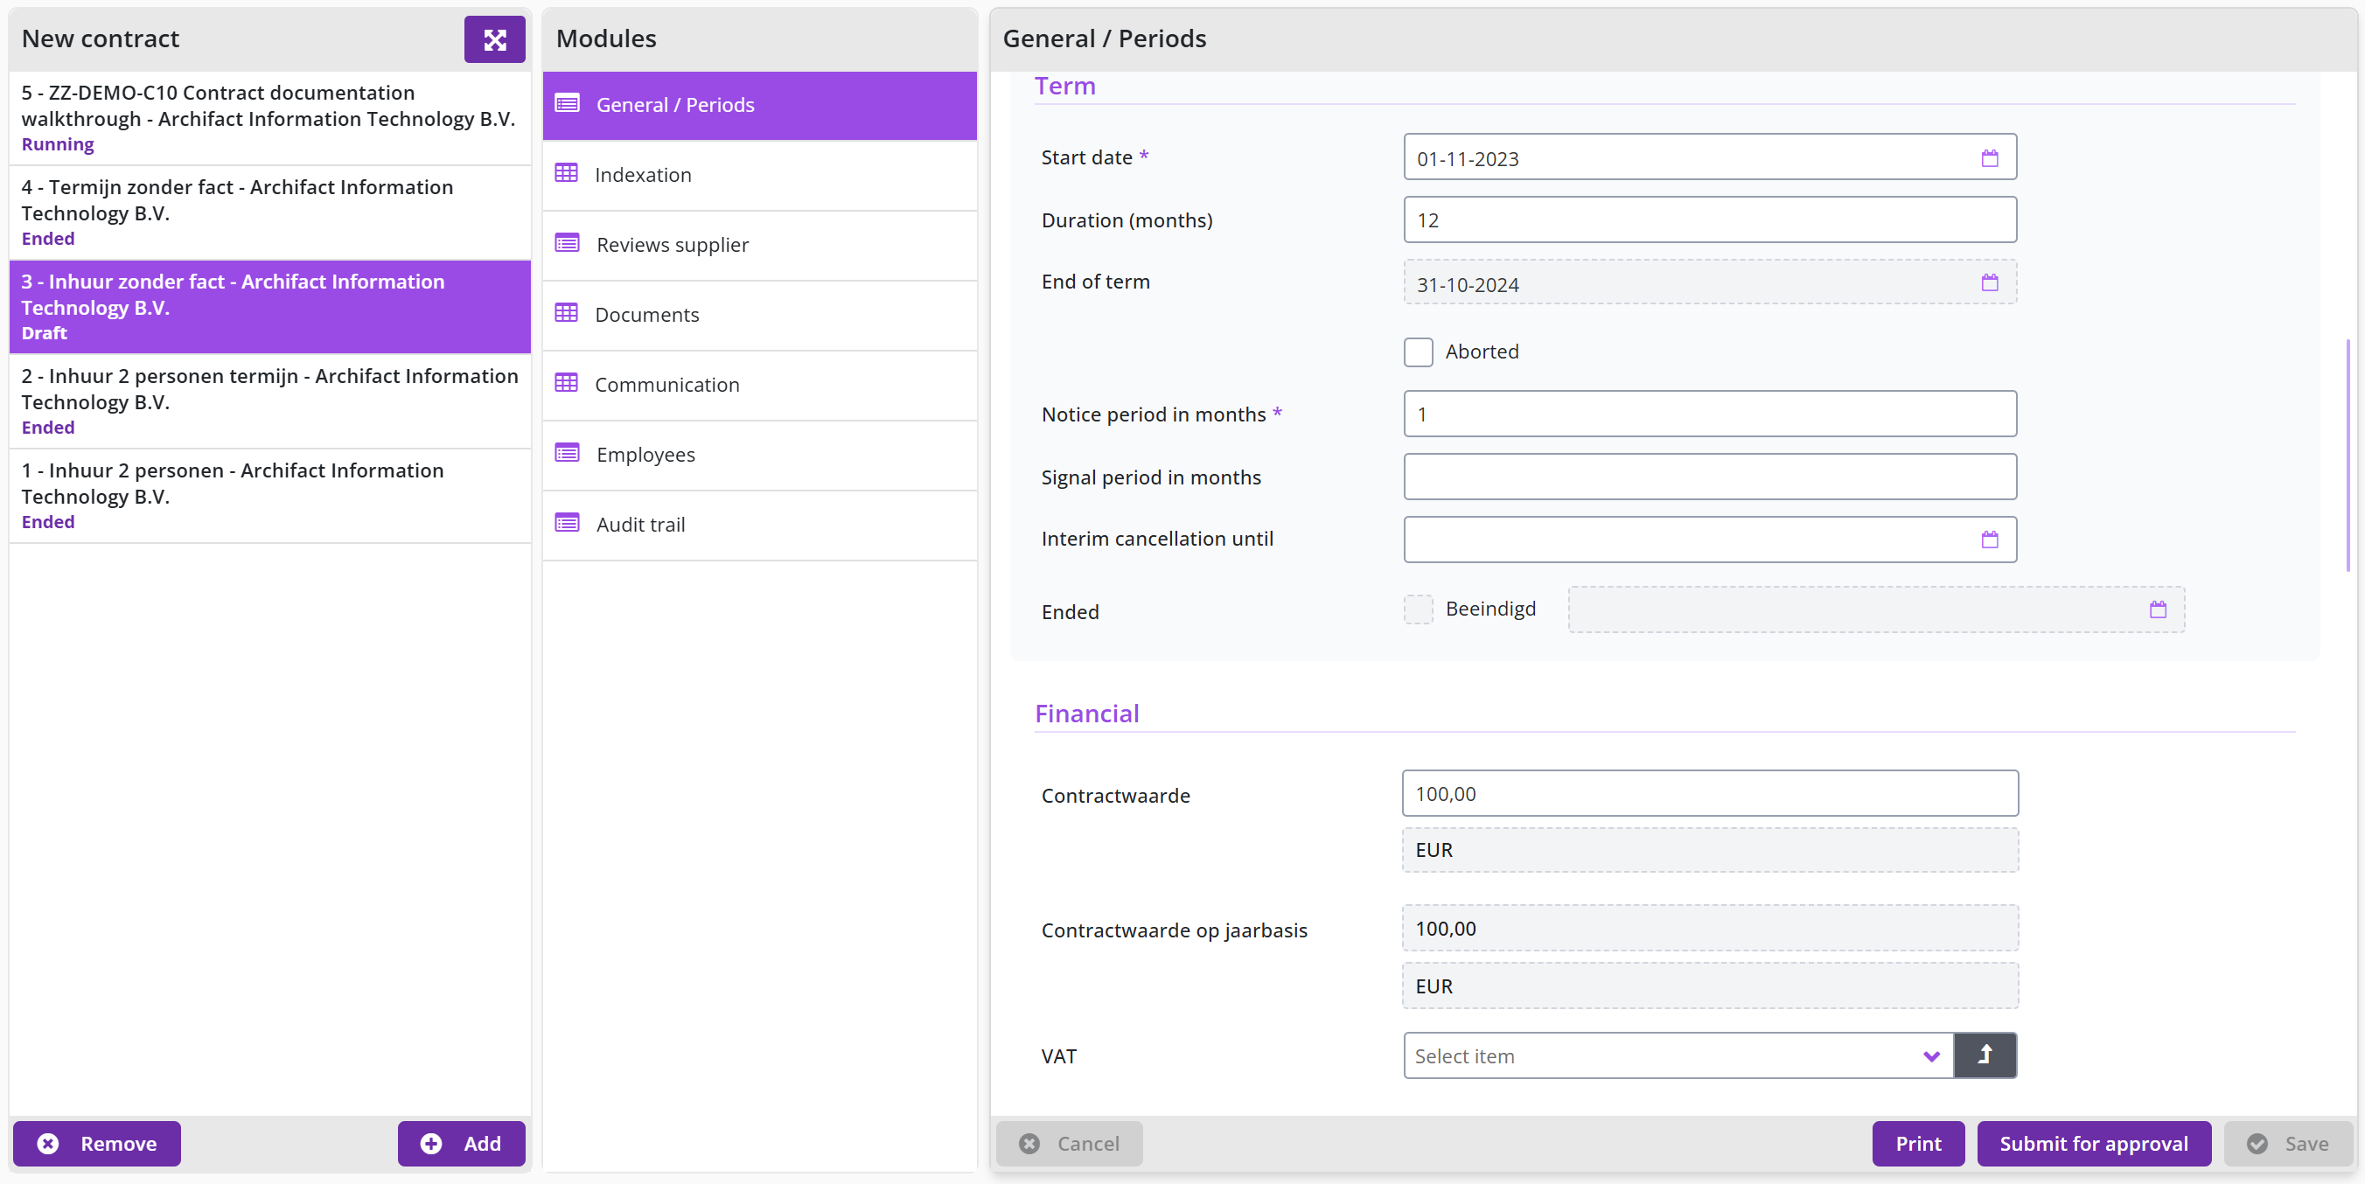This screenshot has height=1184, width=2365.
Task: Click the Notice period in months field
Action: click(1710, 414)
